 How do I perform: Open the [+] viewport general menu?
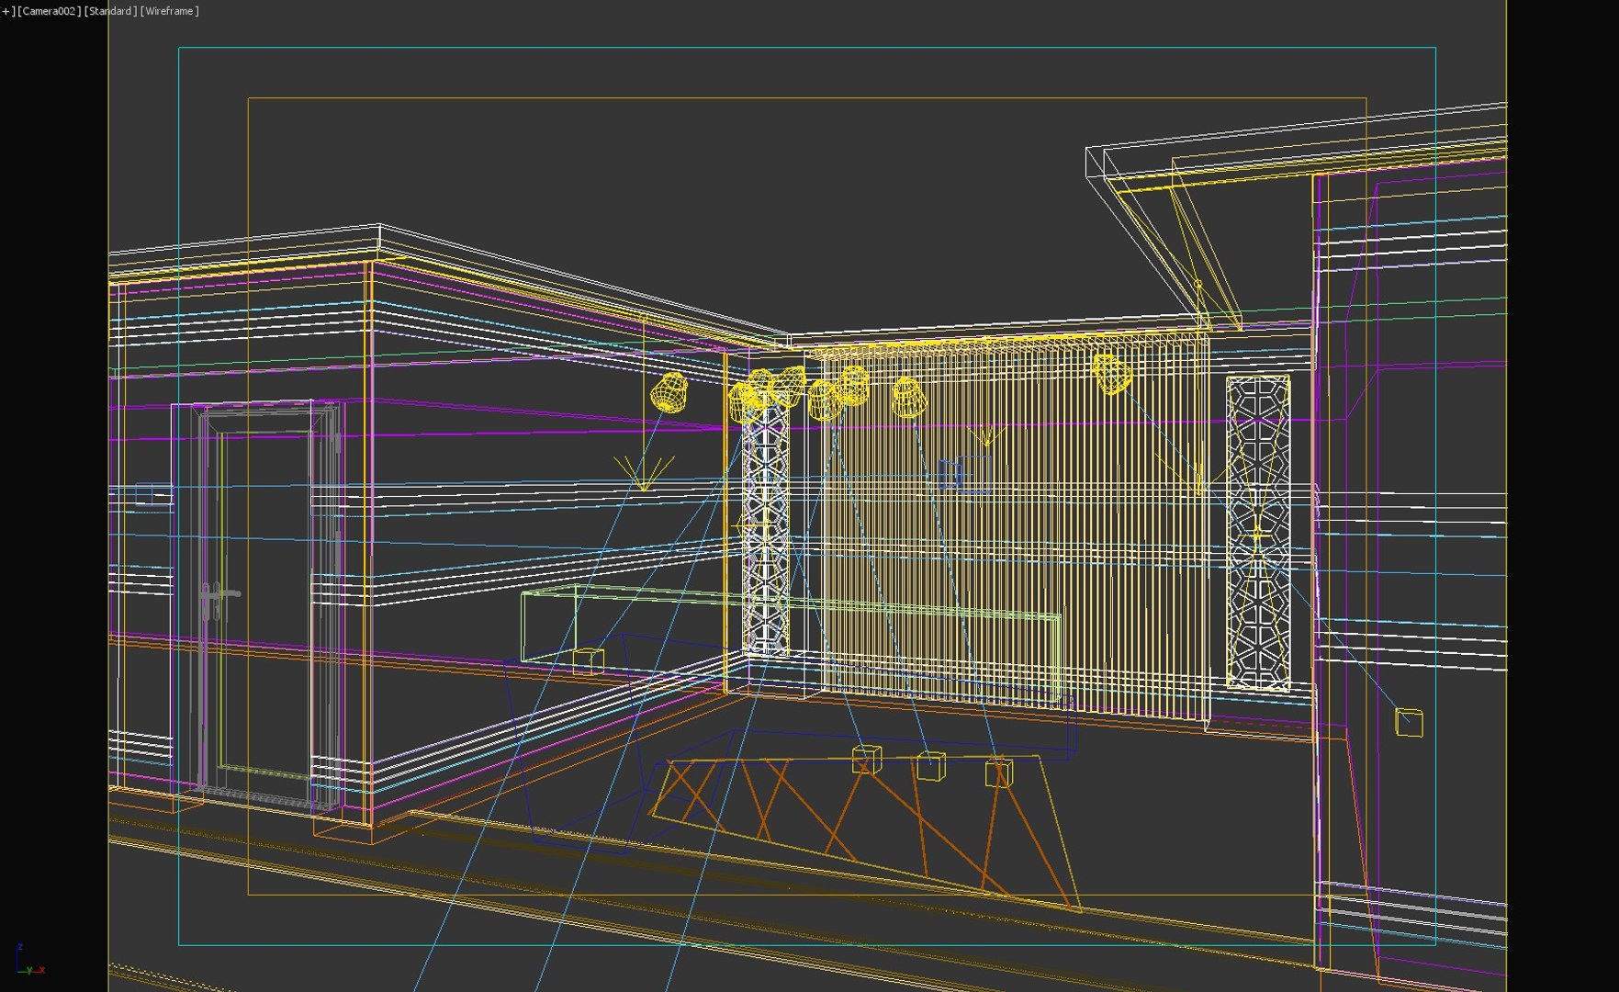[x=7, y=11]
